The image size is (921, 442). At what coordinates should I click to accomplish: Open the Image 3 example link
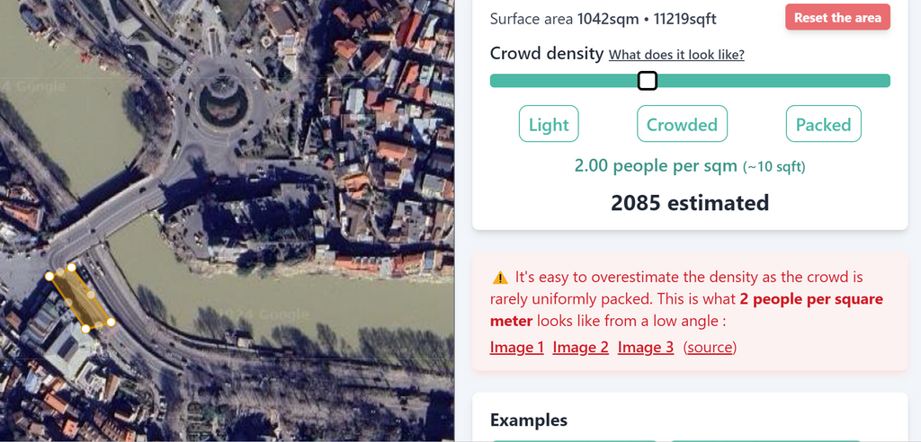[645, 348]
